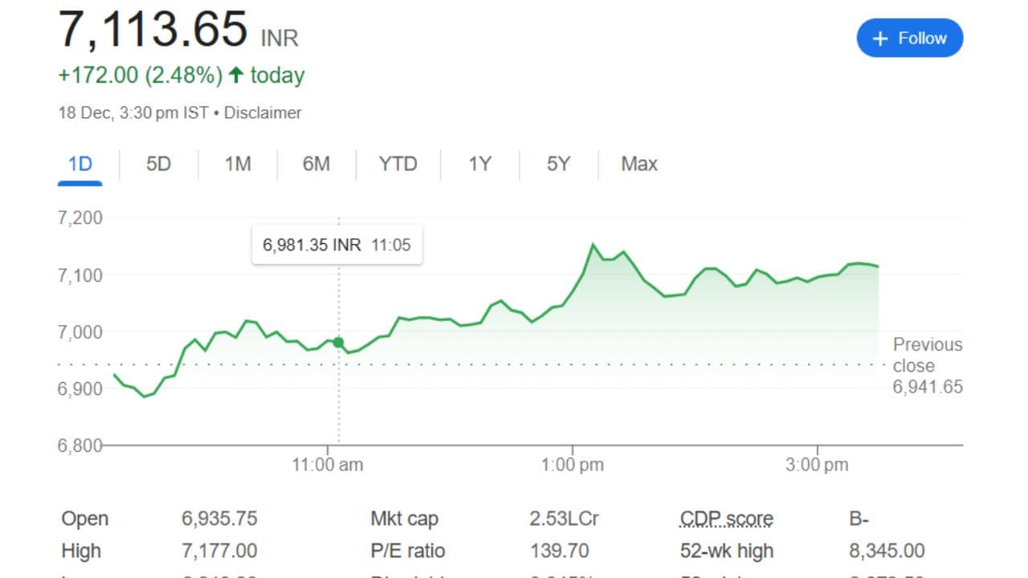Switch to the 1Y chart view

click(479, 164)
